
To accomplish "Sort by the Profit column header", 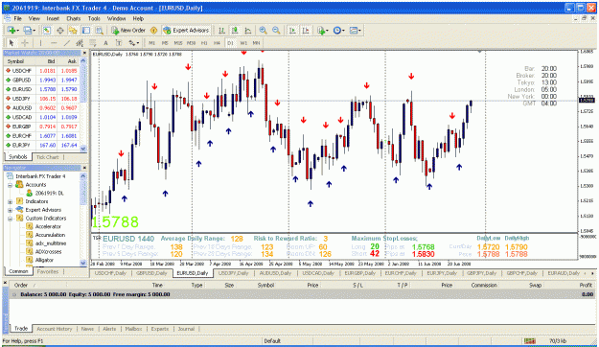I will point(586,285).
